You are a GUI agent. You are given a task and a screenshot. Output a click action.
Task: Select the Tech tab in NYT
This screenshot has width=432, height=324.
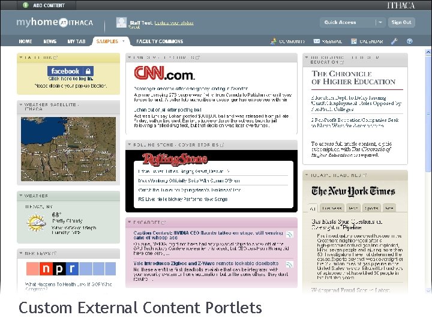353,208
